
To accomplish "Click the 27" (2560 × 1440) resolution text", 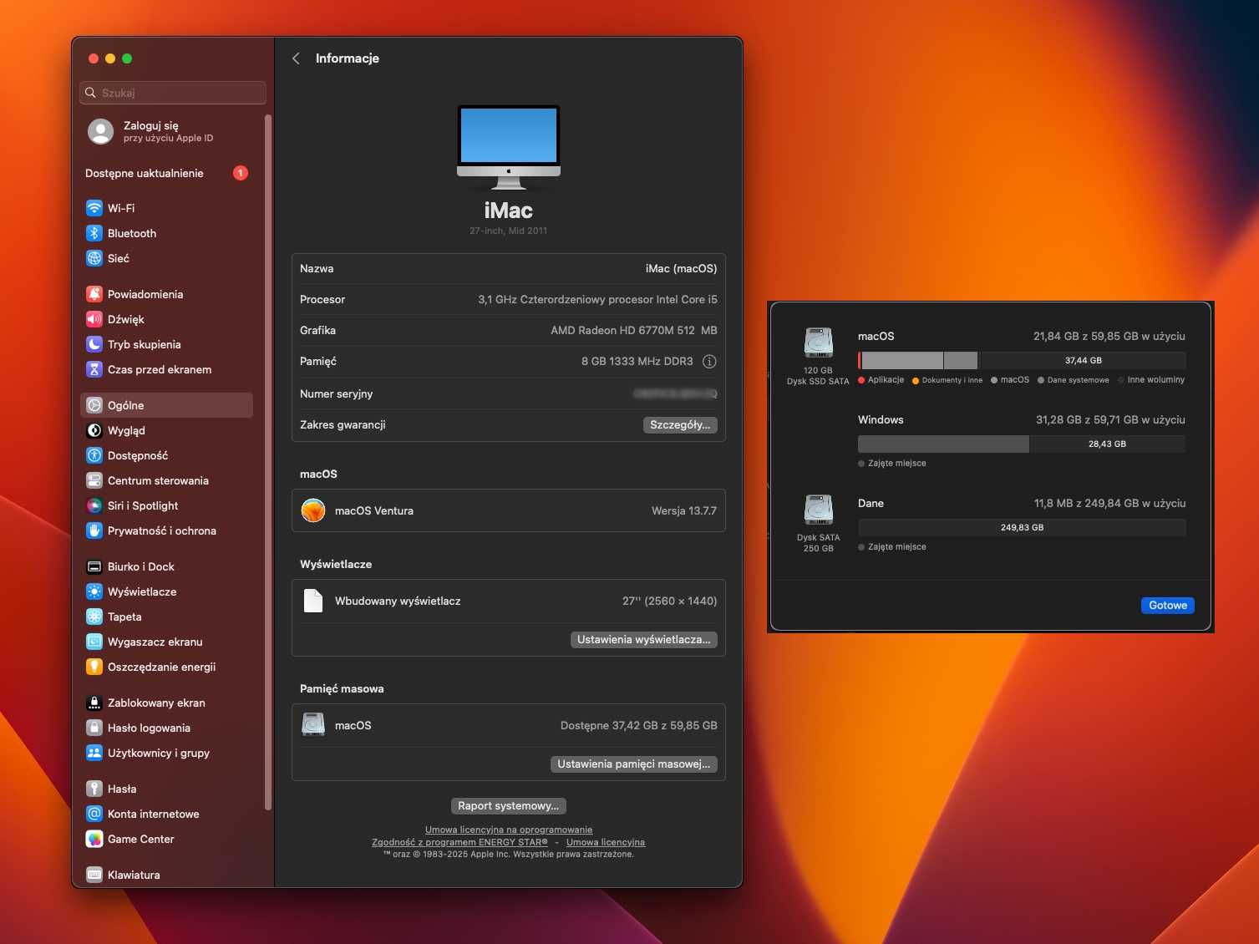I will coord(669,601).
